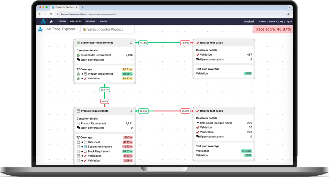The image size is (329, 177).
Task: Click the 99.64% Verification test plan value
Action: pos(246,151)
